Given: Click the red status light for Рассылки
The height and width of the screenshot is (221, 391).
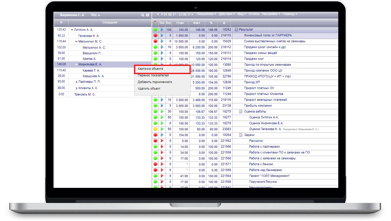Looking at the screenshot, I should point(155,141).
